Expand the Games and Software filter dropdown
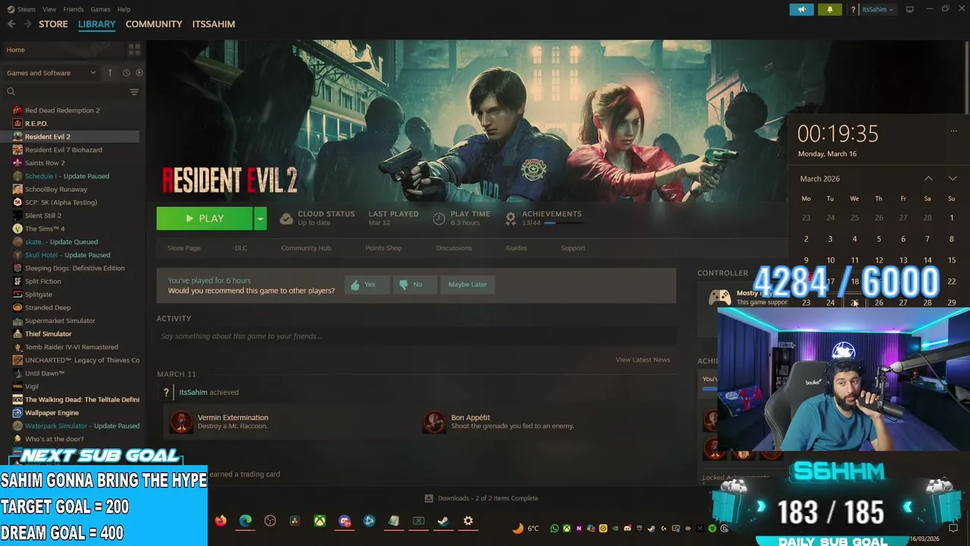Image resolution: width=970 pixels, height=546 pixels. click(x=52, y=73)
